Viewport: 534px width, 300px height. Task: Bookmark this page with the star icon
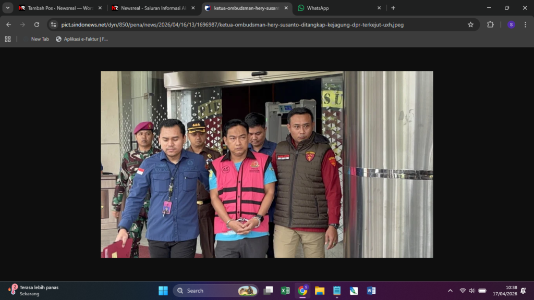[x=470, y=24]
